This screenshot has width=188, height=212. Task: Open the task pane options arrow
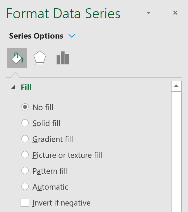(x=148, y=13)
